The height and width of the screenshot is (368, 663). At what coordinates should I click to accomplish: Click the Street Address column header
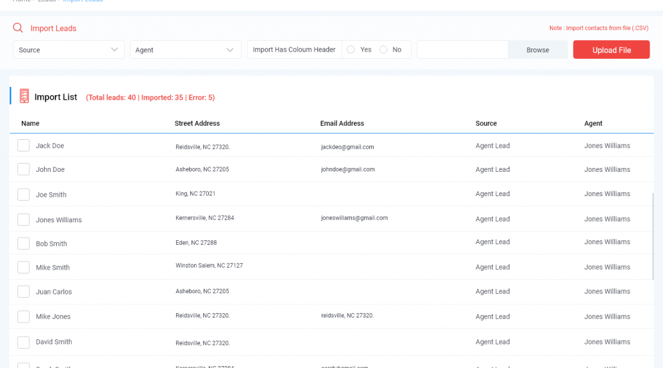tap(197, 123)
